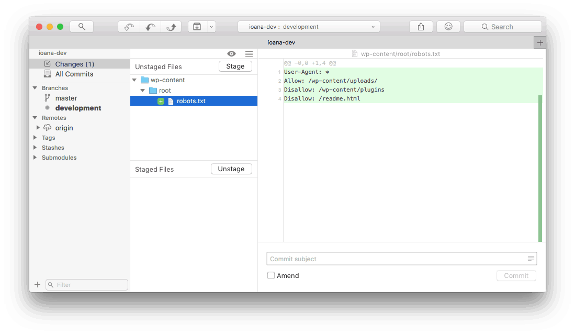Click the wp-content/root/robots.txt path header
Image resolution: width=575 pixels, height=334 pixels.
pyautogui.click(x=396, y=53)
